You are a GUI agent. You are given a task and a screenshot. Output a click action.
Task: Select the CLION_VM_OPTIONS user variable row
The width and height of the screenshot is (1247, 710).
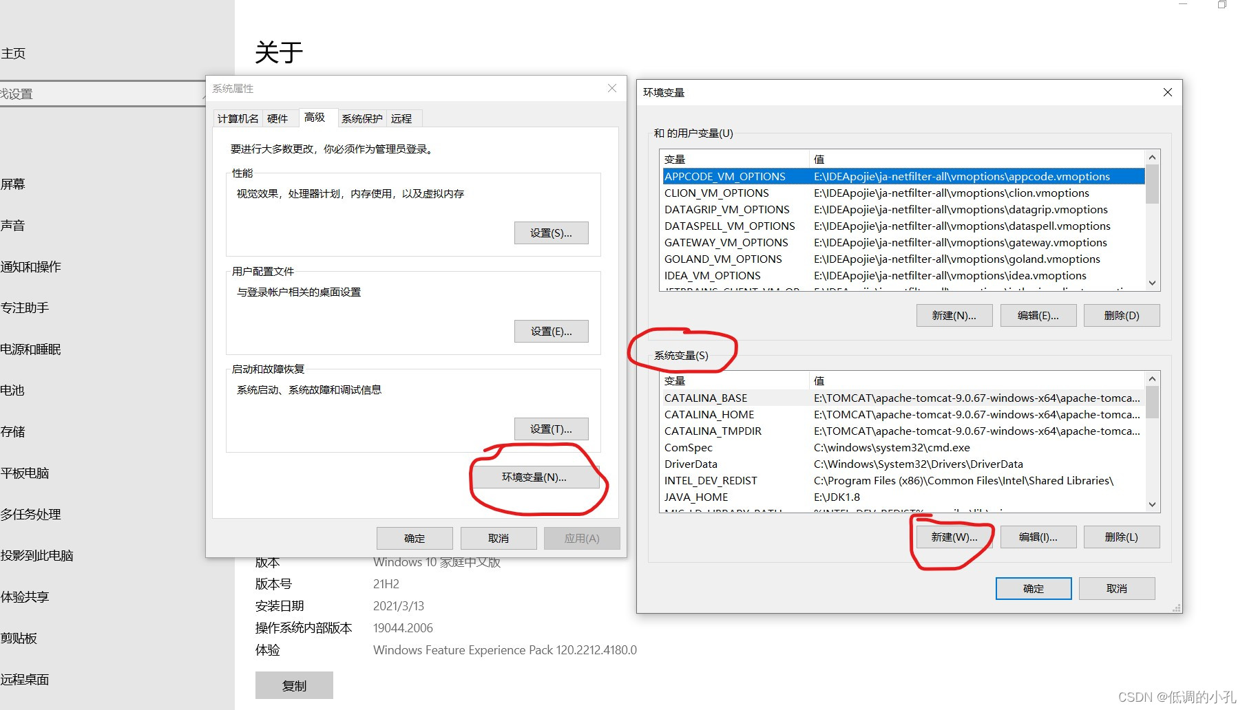[903, 193]
